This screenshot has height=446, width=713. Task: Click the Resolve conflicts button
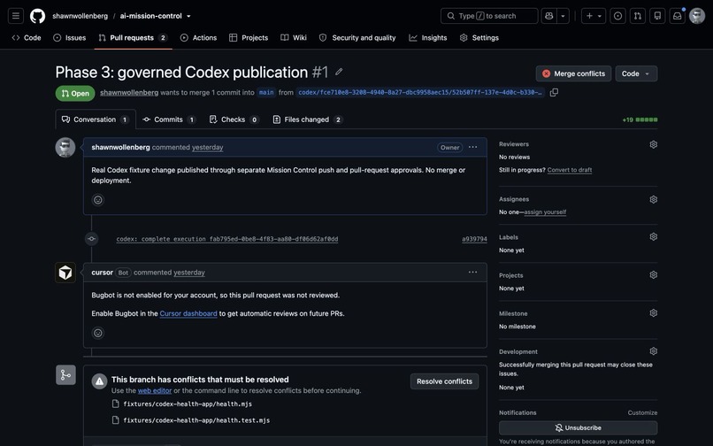[444, 381]
